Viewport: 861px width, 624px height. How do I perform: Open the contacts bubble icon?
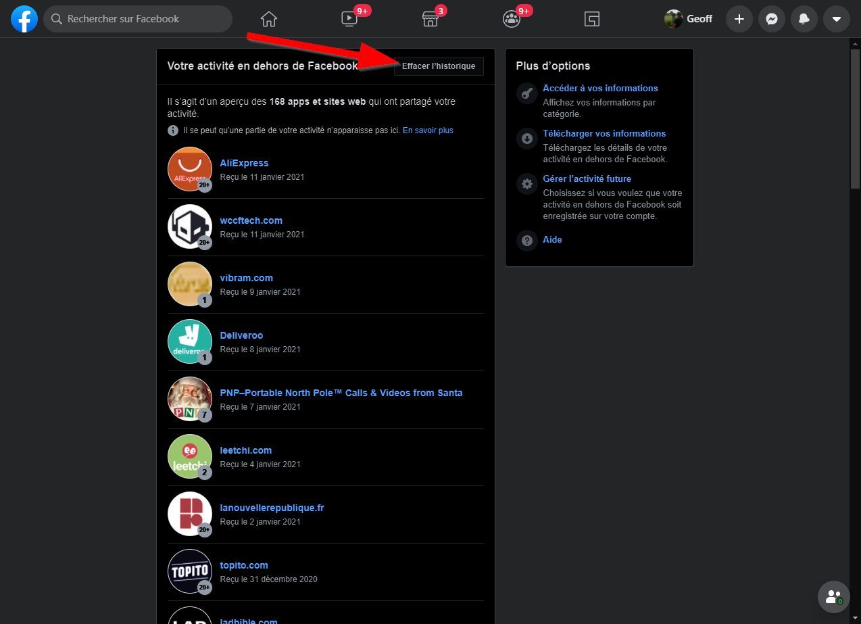click(x=834, y=597)
